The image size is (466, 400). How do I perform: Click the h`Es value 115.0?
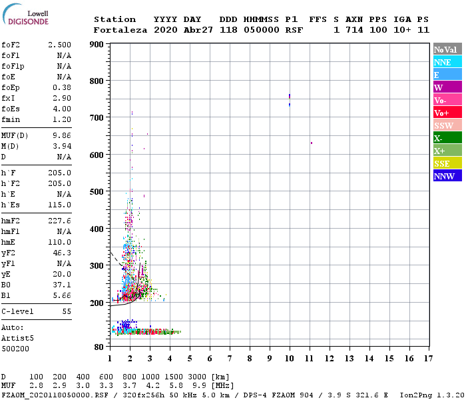59,205
